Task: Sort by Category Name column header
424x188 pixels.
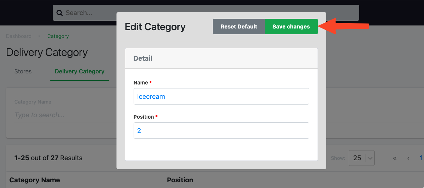Action: click(x=35, y=180)
